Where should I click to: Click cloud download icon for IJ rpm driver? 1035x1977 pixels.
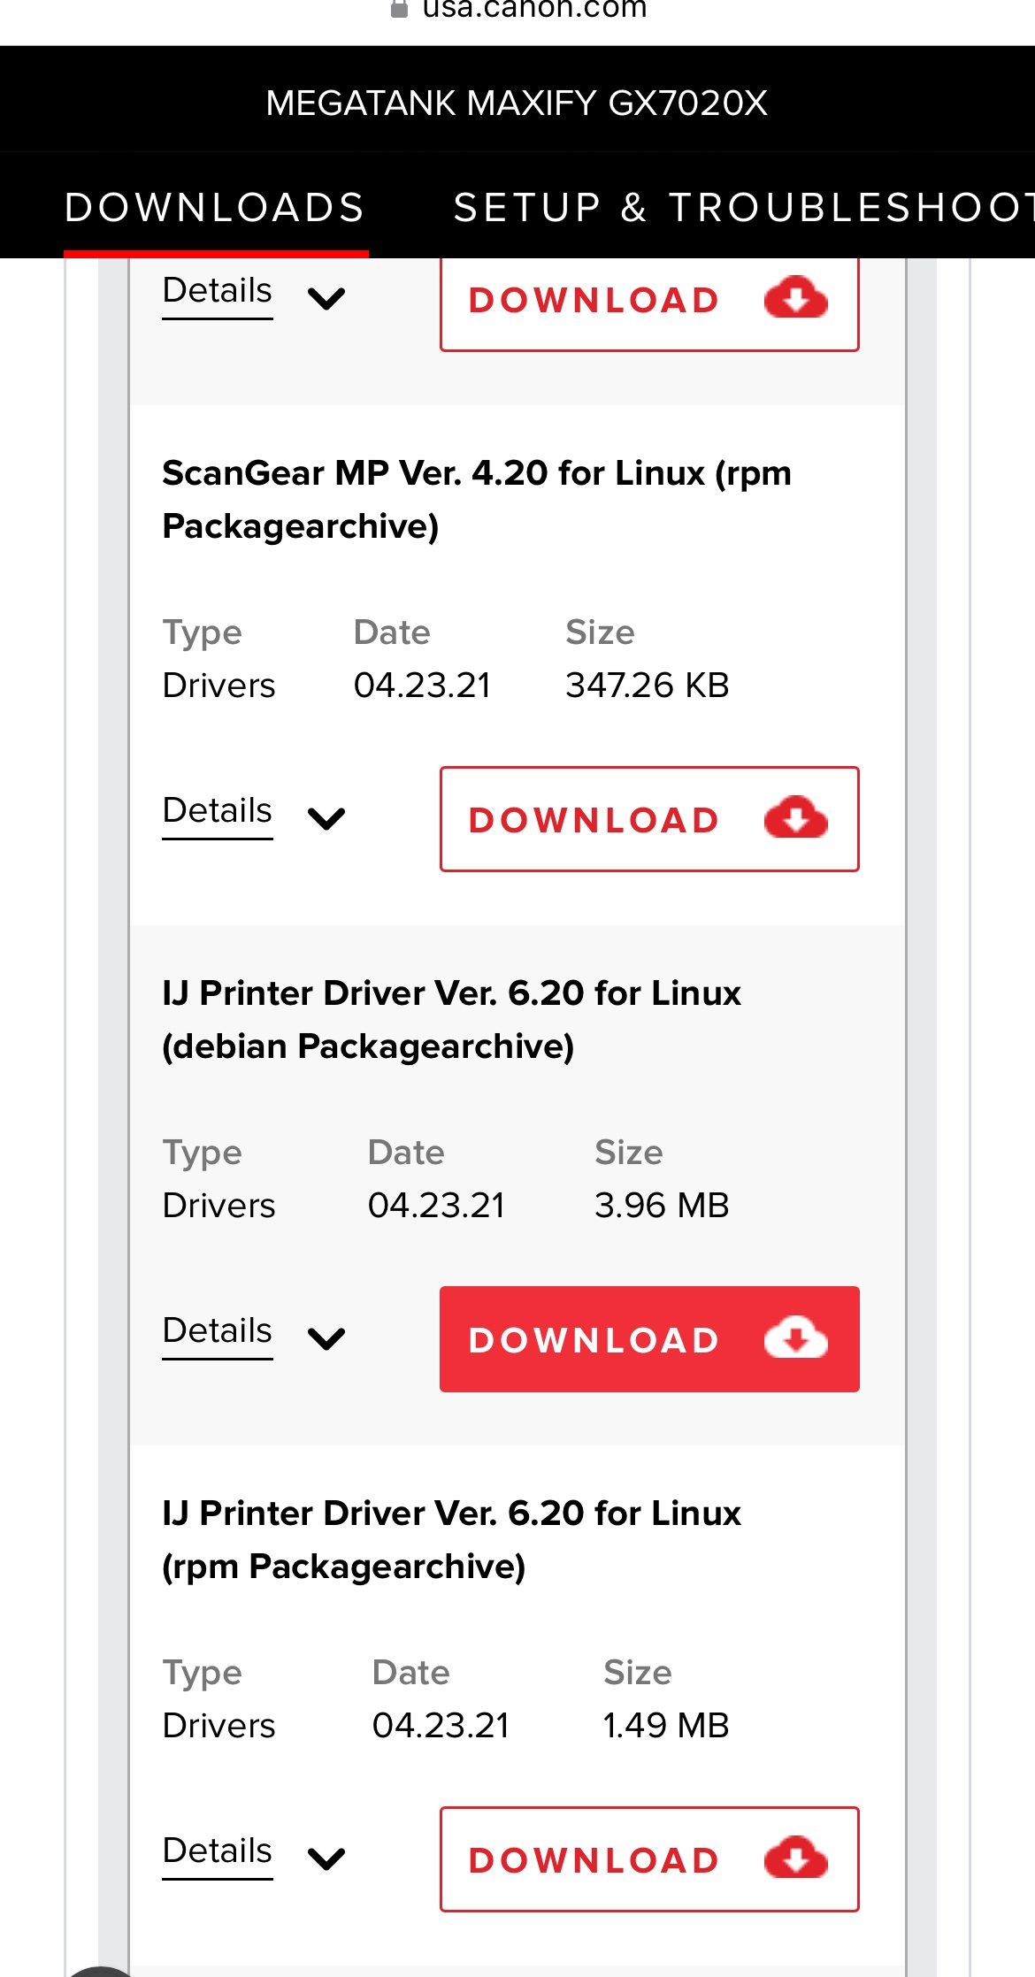click(796, 1858)
